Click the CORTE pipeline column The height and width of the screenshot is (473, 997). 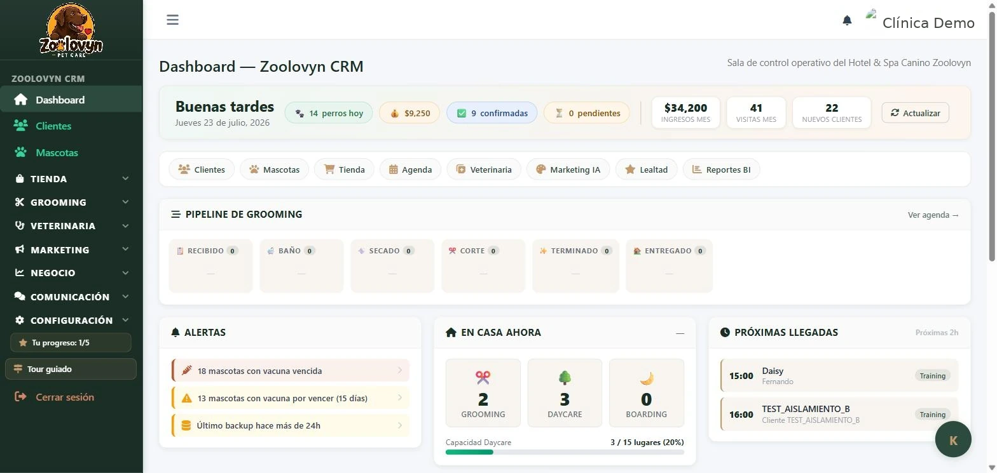tap(483, 266)
